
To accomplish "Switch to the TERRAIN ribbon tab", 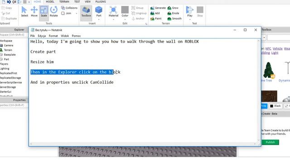I will click(64, 2).
